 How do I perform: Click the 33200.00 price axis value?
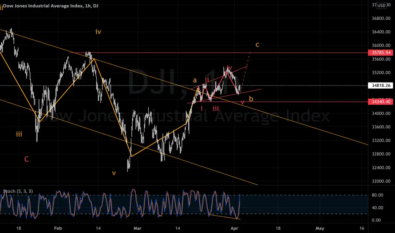[x=381, y=141]
